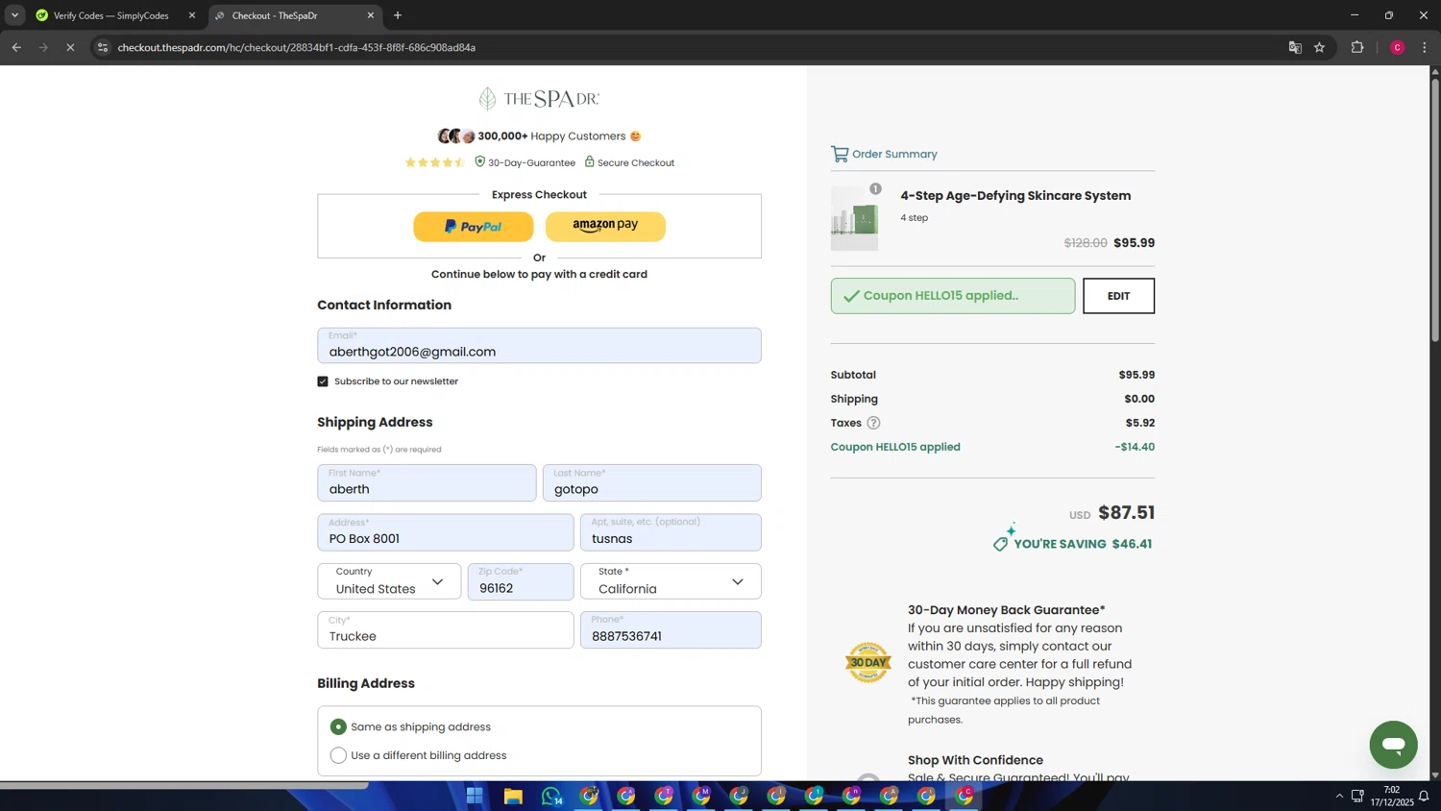Click the YOU'RE SAVING $46.41 text
This screenshot has height=811, width=1441.
1083,544
